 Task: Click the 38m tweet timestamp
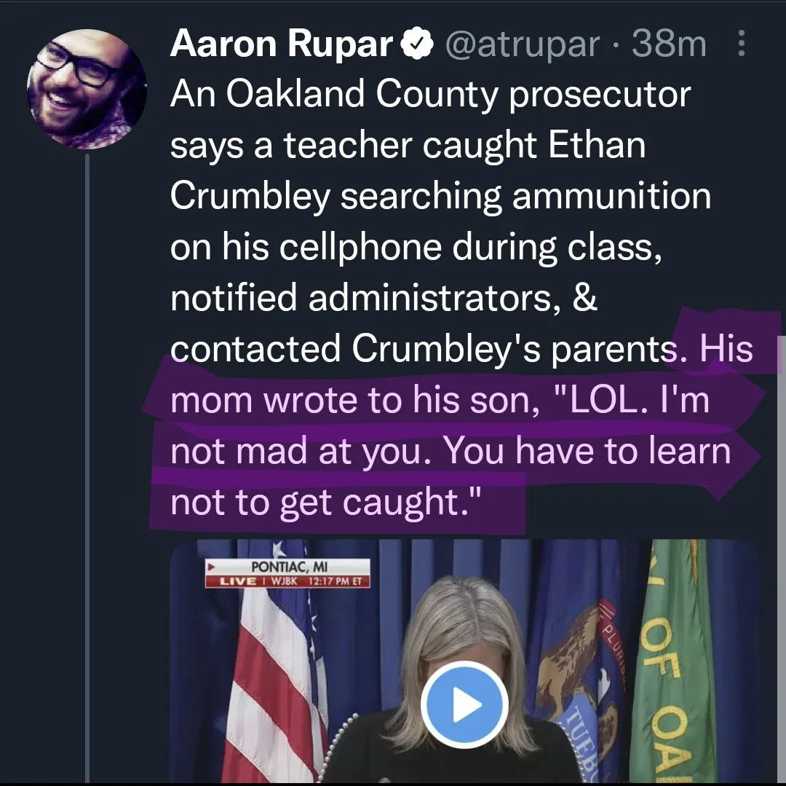[x=669, y=45]
